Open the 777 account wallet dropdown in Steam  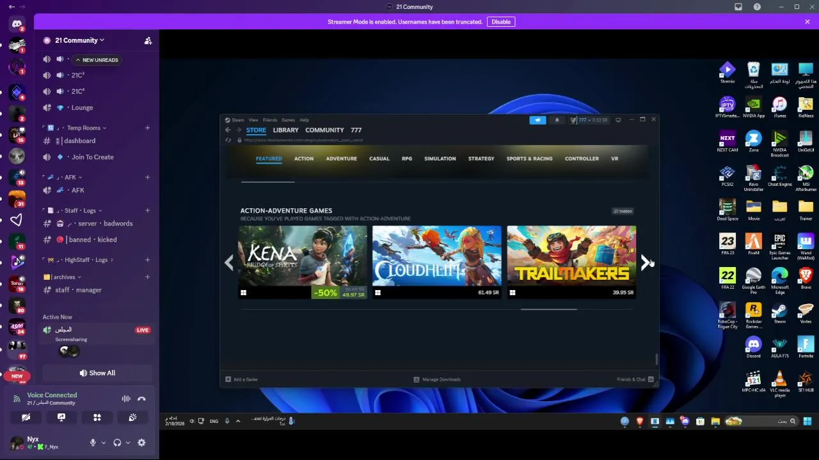589,120
